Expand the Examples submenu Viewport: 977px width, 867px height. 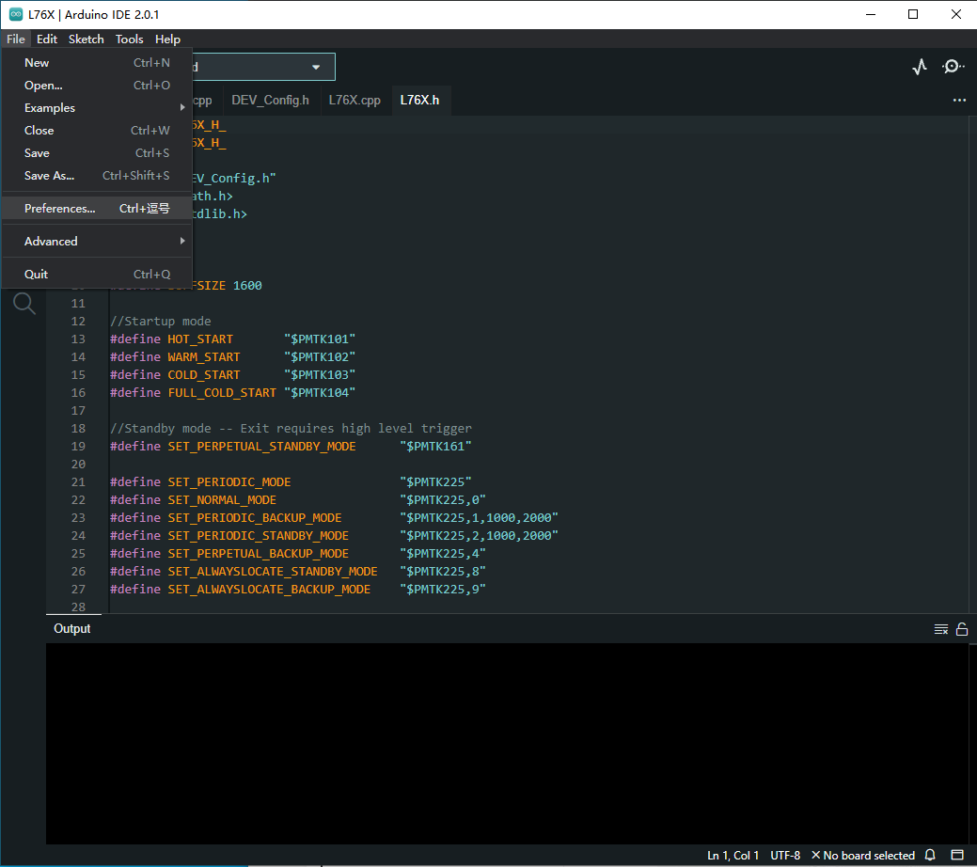(97, 108)
